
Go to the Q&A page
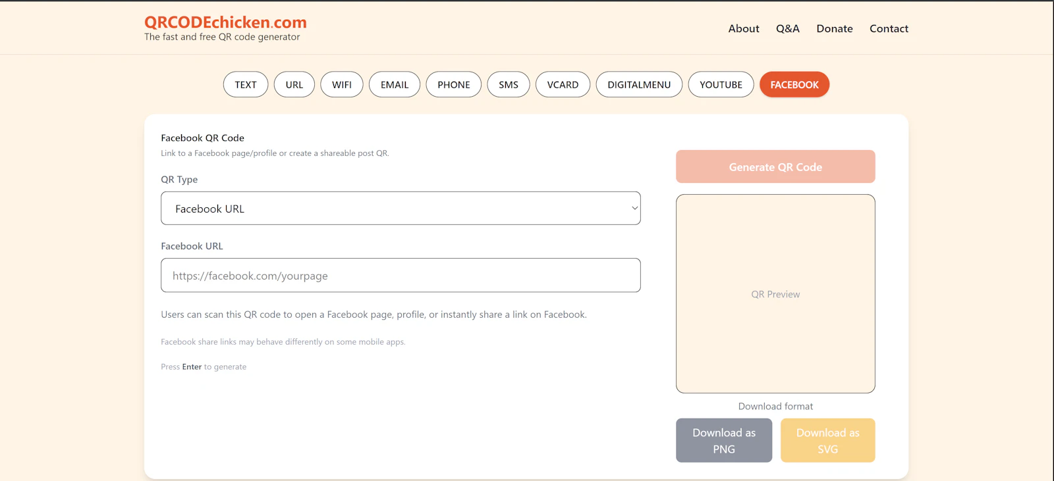(x=788, y=28)
